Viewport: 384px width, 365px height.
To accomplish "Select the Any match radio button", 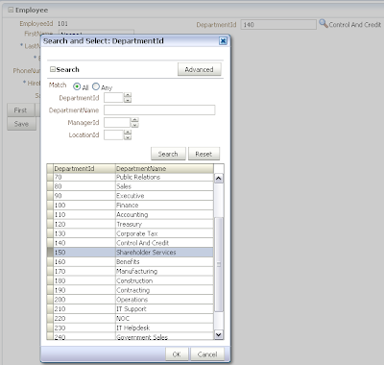I will tap(96, 86).
